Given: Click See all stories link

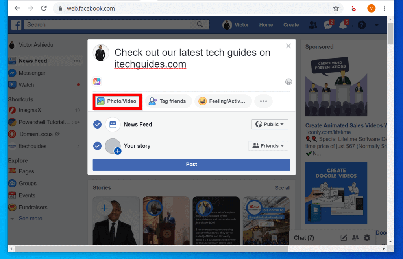Looking at the screenshot, I should click(283, 188).
